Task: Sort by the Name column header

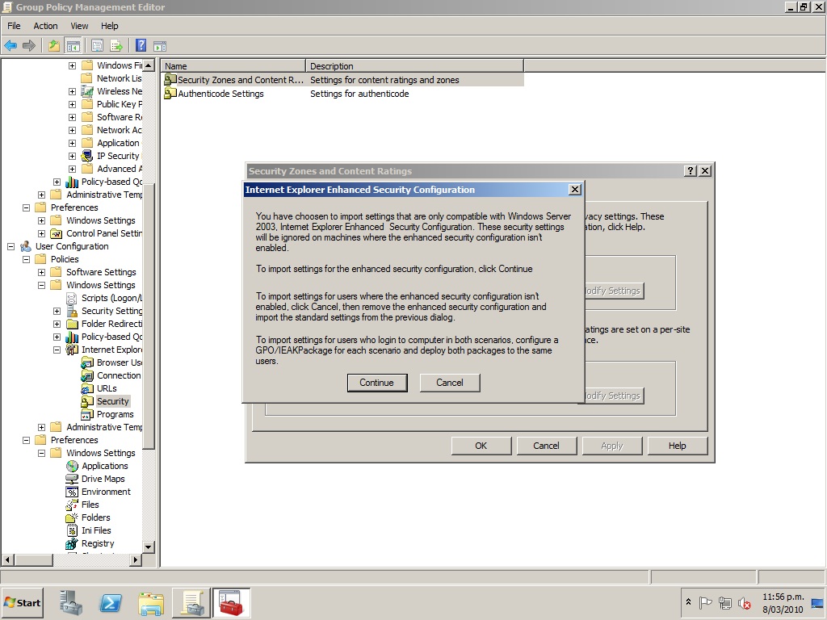Action: pos(233,66)
